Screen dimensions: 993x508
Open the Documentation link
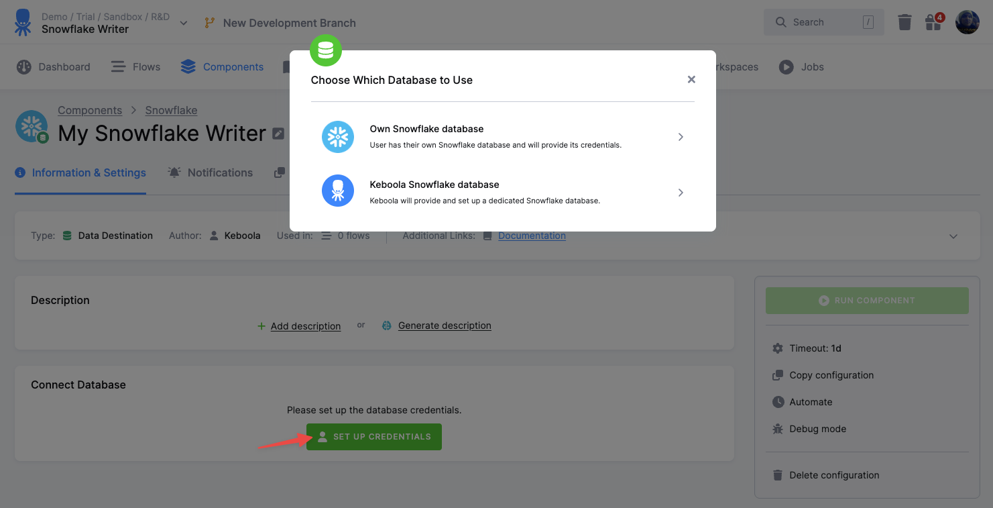(532, 236)
